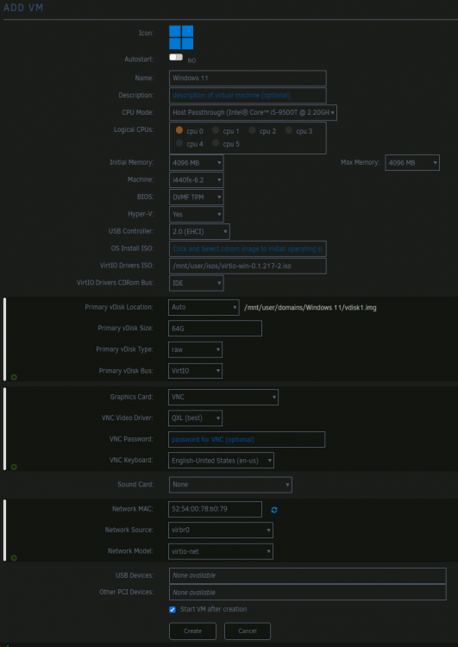Click the Description input field
Image resolution: width=458 pixels, height=647 pixels.
248,95
